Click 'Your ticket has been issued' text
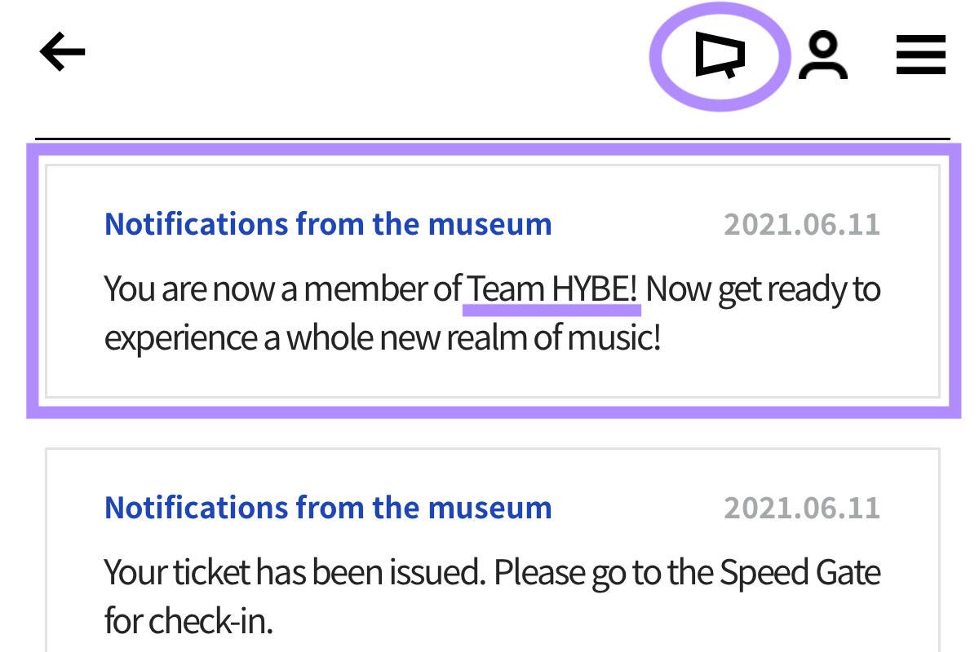 click(x=295, y=573)
